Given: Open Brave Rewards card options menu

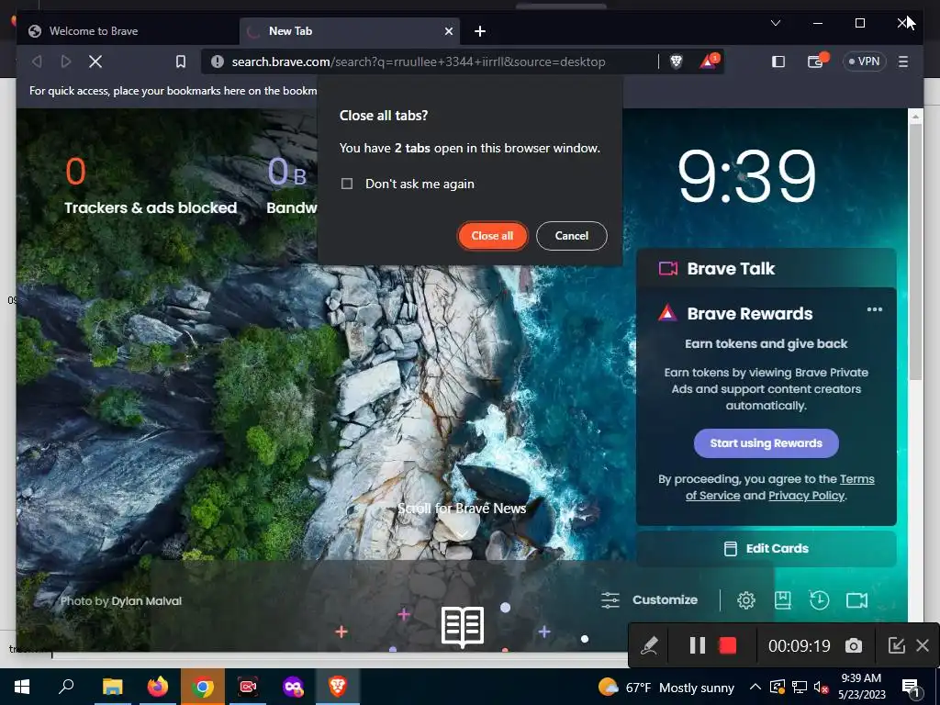Looking at the screenshot, I should pyautogui.click(x=875, y=309).
